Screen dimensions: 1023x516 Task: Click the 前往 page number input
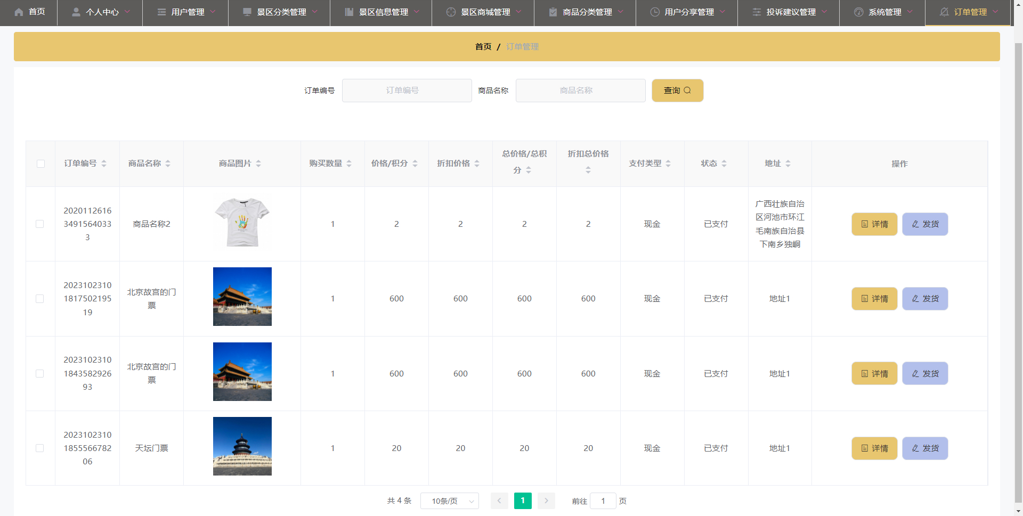(603, 501)
